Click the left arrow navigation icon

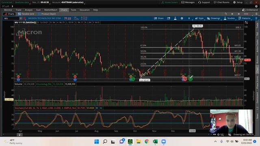click(x=232, y=14)
